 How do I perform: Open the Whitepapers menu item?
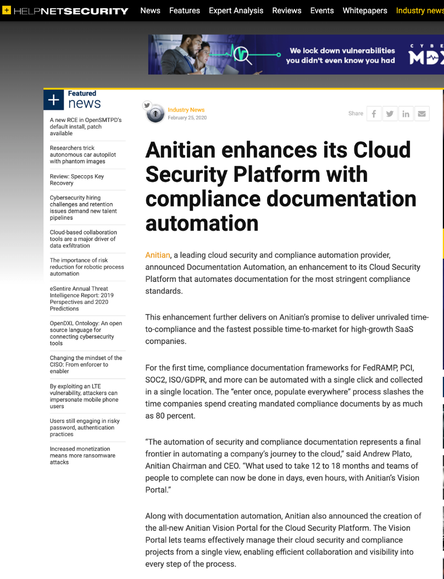pos(365,10)
